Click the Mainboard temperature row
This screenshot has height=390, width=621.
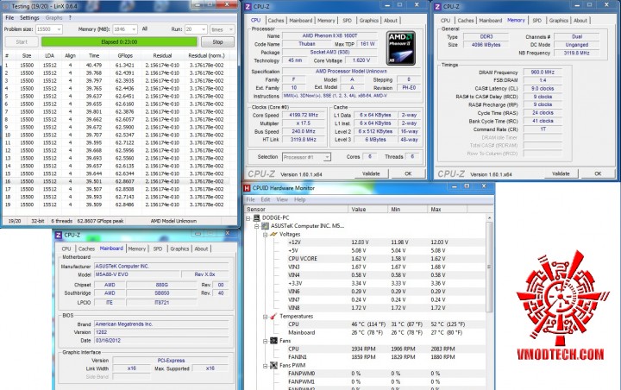pos(366,332)
